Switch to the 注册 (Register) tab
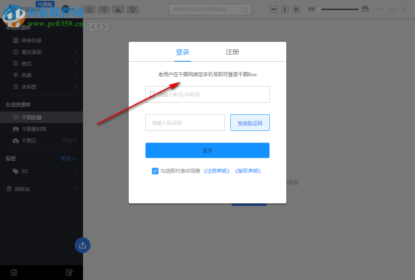Viewport: 415px width, 280px height. click(232, 52)
